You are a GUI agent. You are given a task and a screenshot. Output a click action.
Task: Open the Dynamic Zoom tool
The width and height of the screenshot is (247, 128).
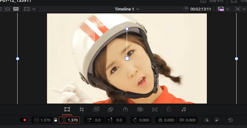coord(96,110)
